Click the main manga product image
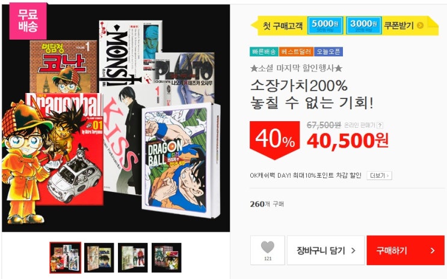This screenshot has width=447, height=279. (116, 118)
